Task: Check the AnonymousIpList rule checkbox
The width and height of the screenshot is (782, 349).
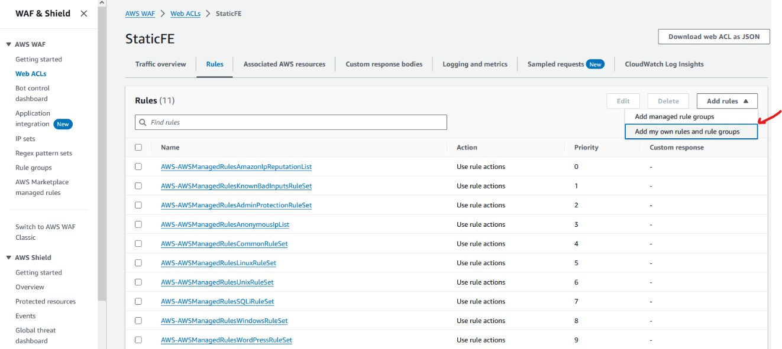Action: coord(138,224)
